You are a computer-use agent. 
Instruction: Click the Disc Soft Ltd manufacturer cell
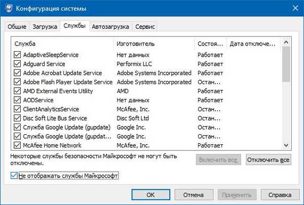coord(133,118)
